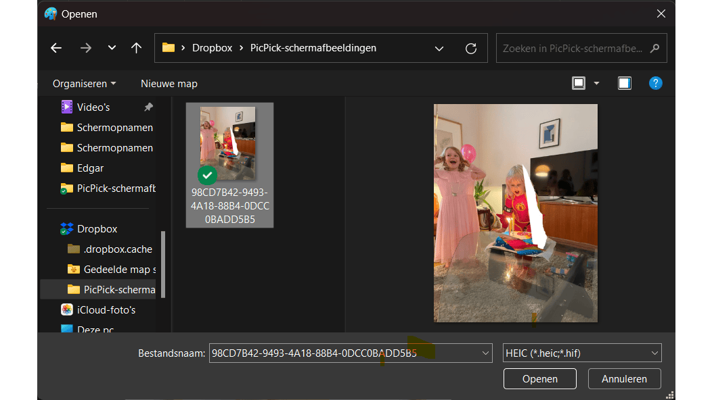The height and width of the screenshot is (400, 712).
Task: Select the 98CD7B42 image file thumbnail
Action: [x=227, y=143]
